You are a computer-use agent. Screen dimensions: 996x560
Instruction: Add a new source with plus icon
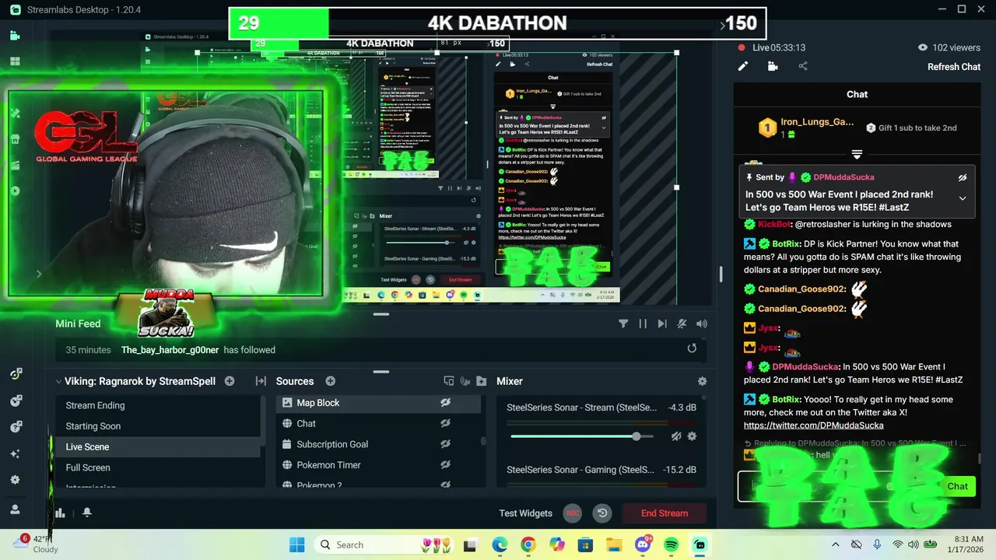coord(330,381)
